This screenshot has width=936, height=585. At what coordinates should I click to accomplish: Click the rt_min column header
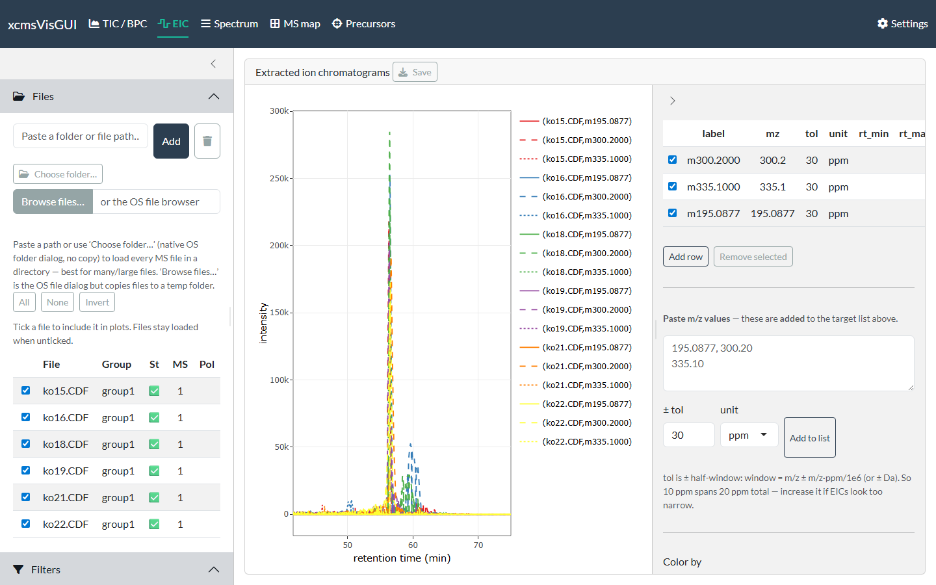[x=874, y=133]
